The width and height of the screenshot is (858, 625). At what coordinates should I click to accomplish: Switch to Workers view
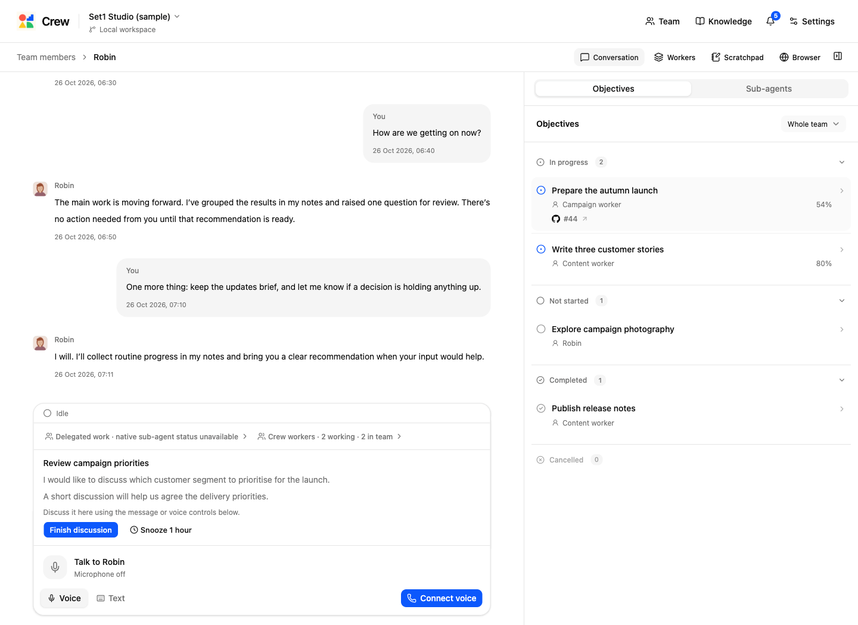pyautogui.click(x=674, y=57)
